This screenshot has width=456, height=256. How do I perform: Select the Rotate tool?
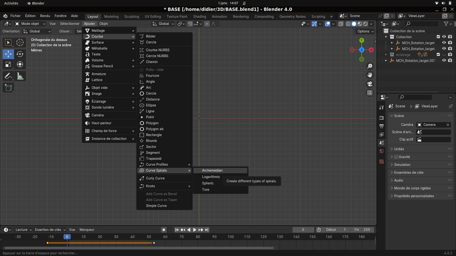click(x=20, y=54)
